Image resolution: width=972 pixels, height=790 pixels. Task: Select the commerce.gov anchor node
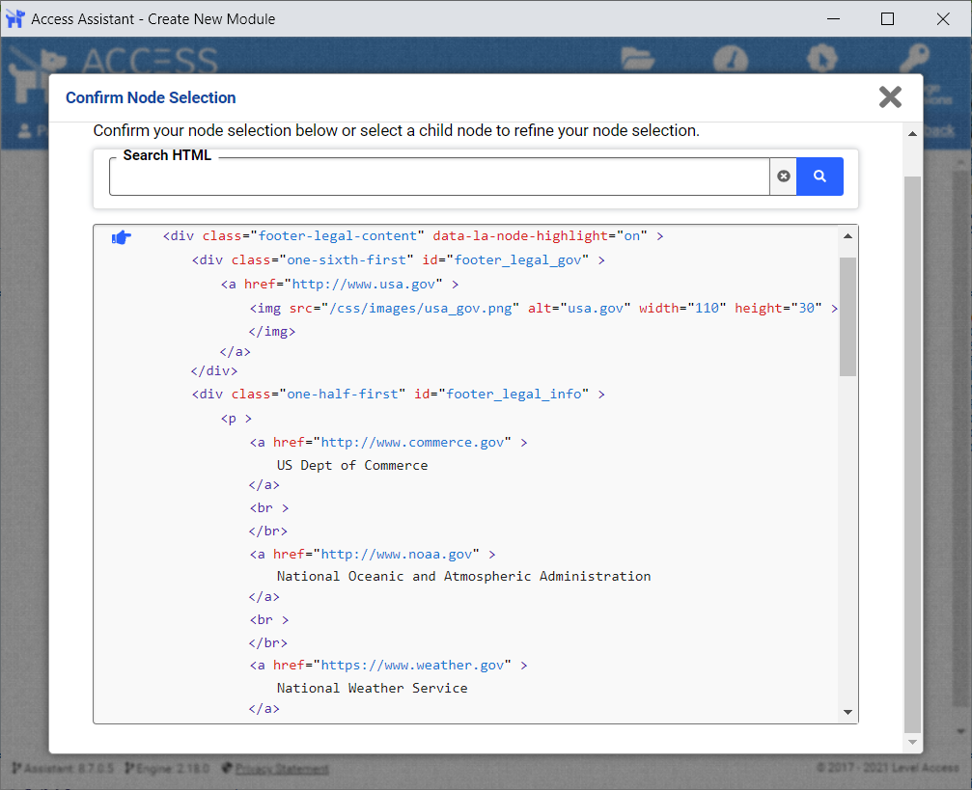(389, 443)
